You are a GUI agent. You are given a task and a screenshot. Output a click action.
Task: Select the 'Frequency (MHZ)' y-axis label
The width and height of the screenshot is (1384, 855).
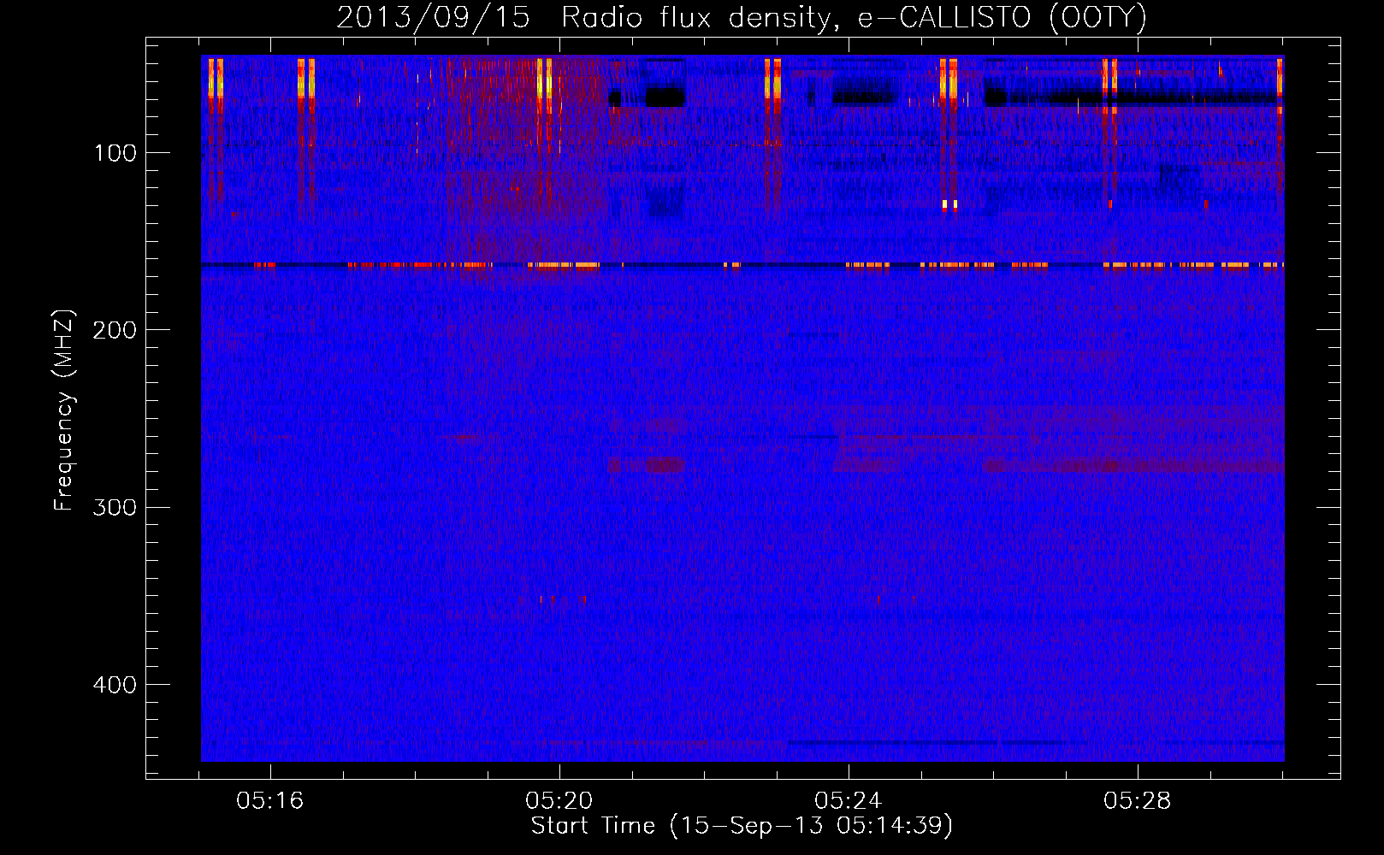[x=64, y=411]
